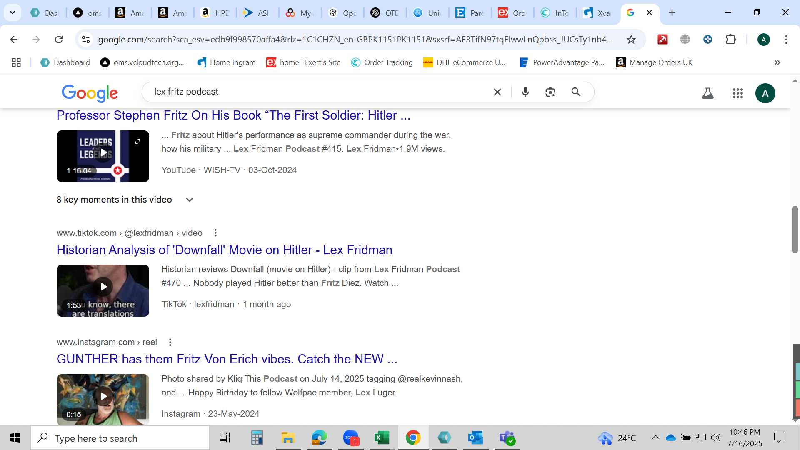The width and height of the screenshot is (800, 450).
Task: Show hidden system tray icons
Action: coord(655,437)
